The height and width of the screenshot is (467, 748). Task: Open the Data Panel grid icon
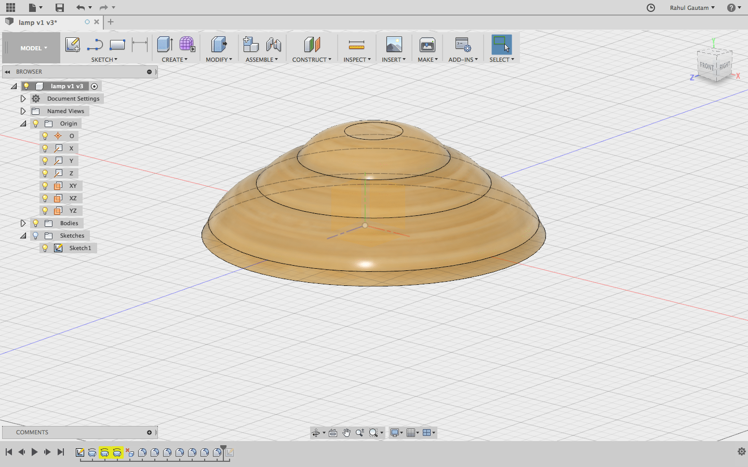(x=10, y=7)
